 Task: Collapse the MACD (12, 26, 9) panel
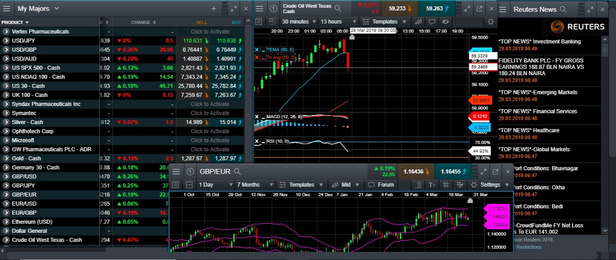tap(263, 117)
